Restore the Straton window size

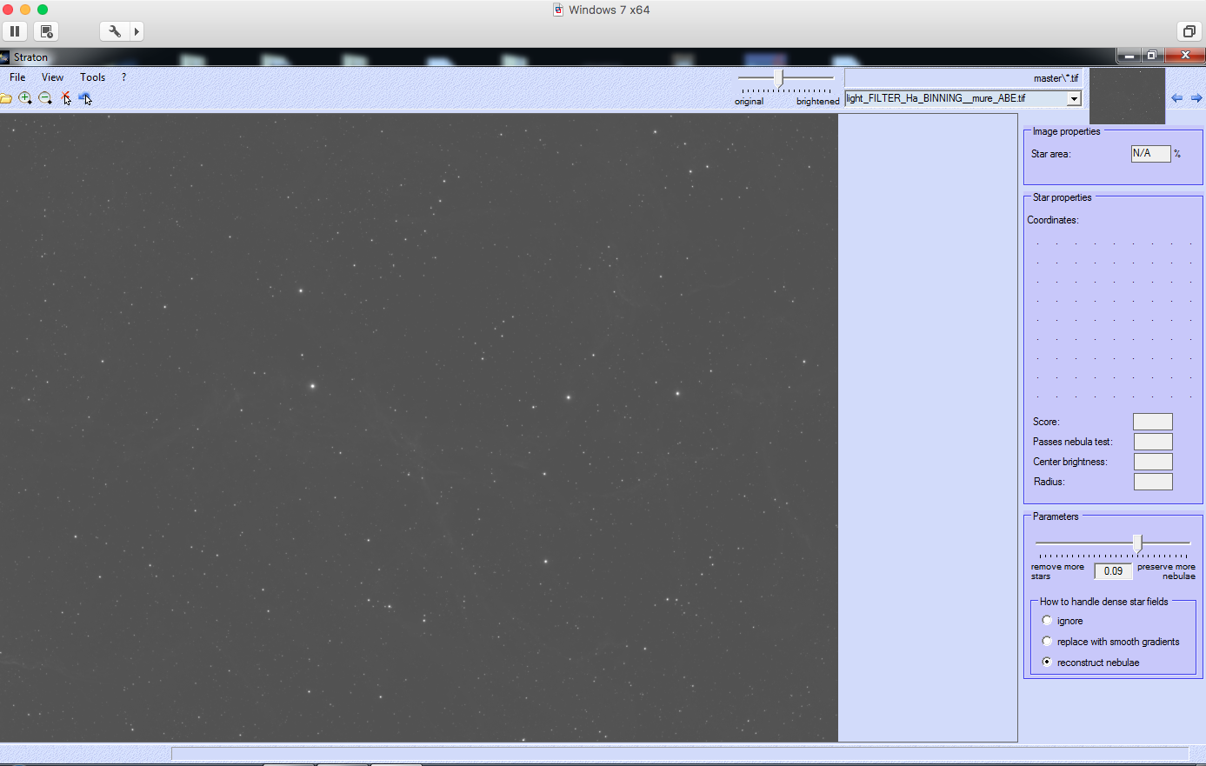click(1151, 56)
